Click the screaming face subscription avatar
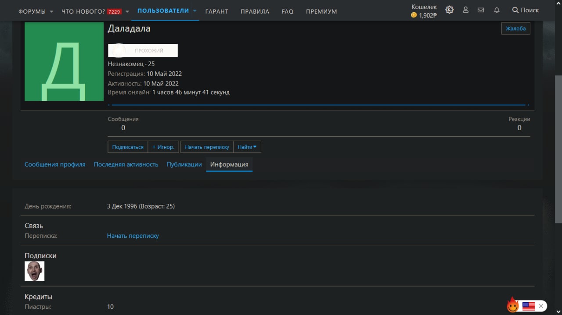Image resolution: width=562 pixels, height=315 pixels. (34, 271)
